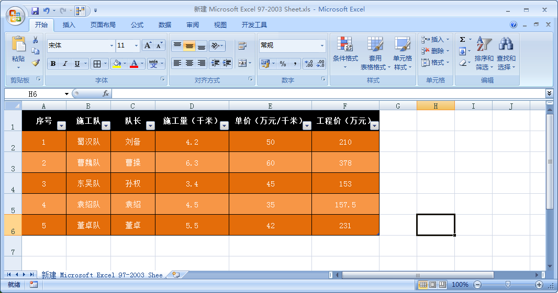Expand the font name 宋体 dropdown

(111, 46)
